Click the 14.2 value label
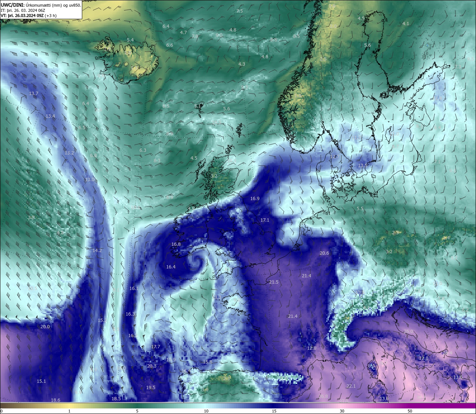 [97, 251]
